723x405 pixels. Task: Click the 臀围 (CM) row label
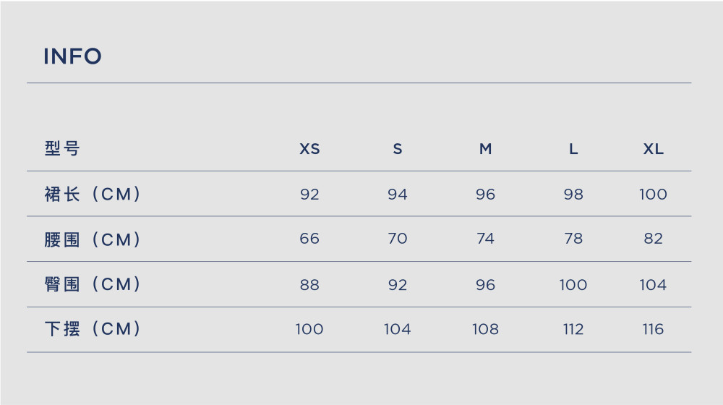pyautogui.click(x=93, y=284)
